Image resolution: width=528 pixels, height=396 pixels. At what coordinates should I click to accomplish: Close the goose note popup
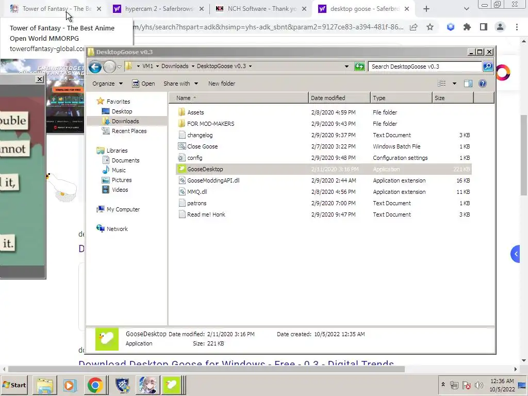(x=40, y=79)
